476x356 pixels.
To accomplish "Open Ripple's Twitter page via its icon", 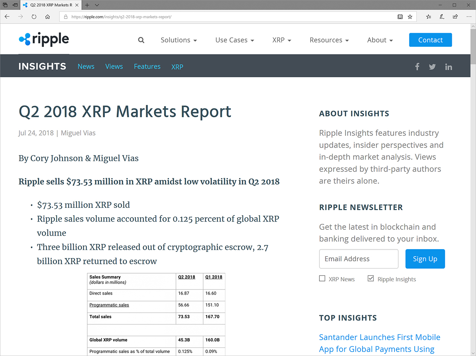I will click(432, 66).
